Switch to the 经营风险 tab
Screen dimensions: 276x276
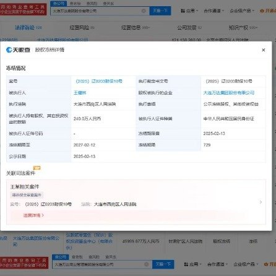(82, 27)
